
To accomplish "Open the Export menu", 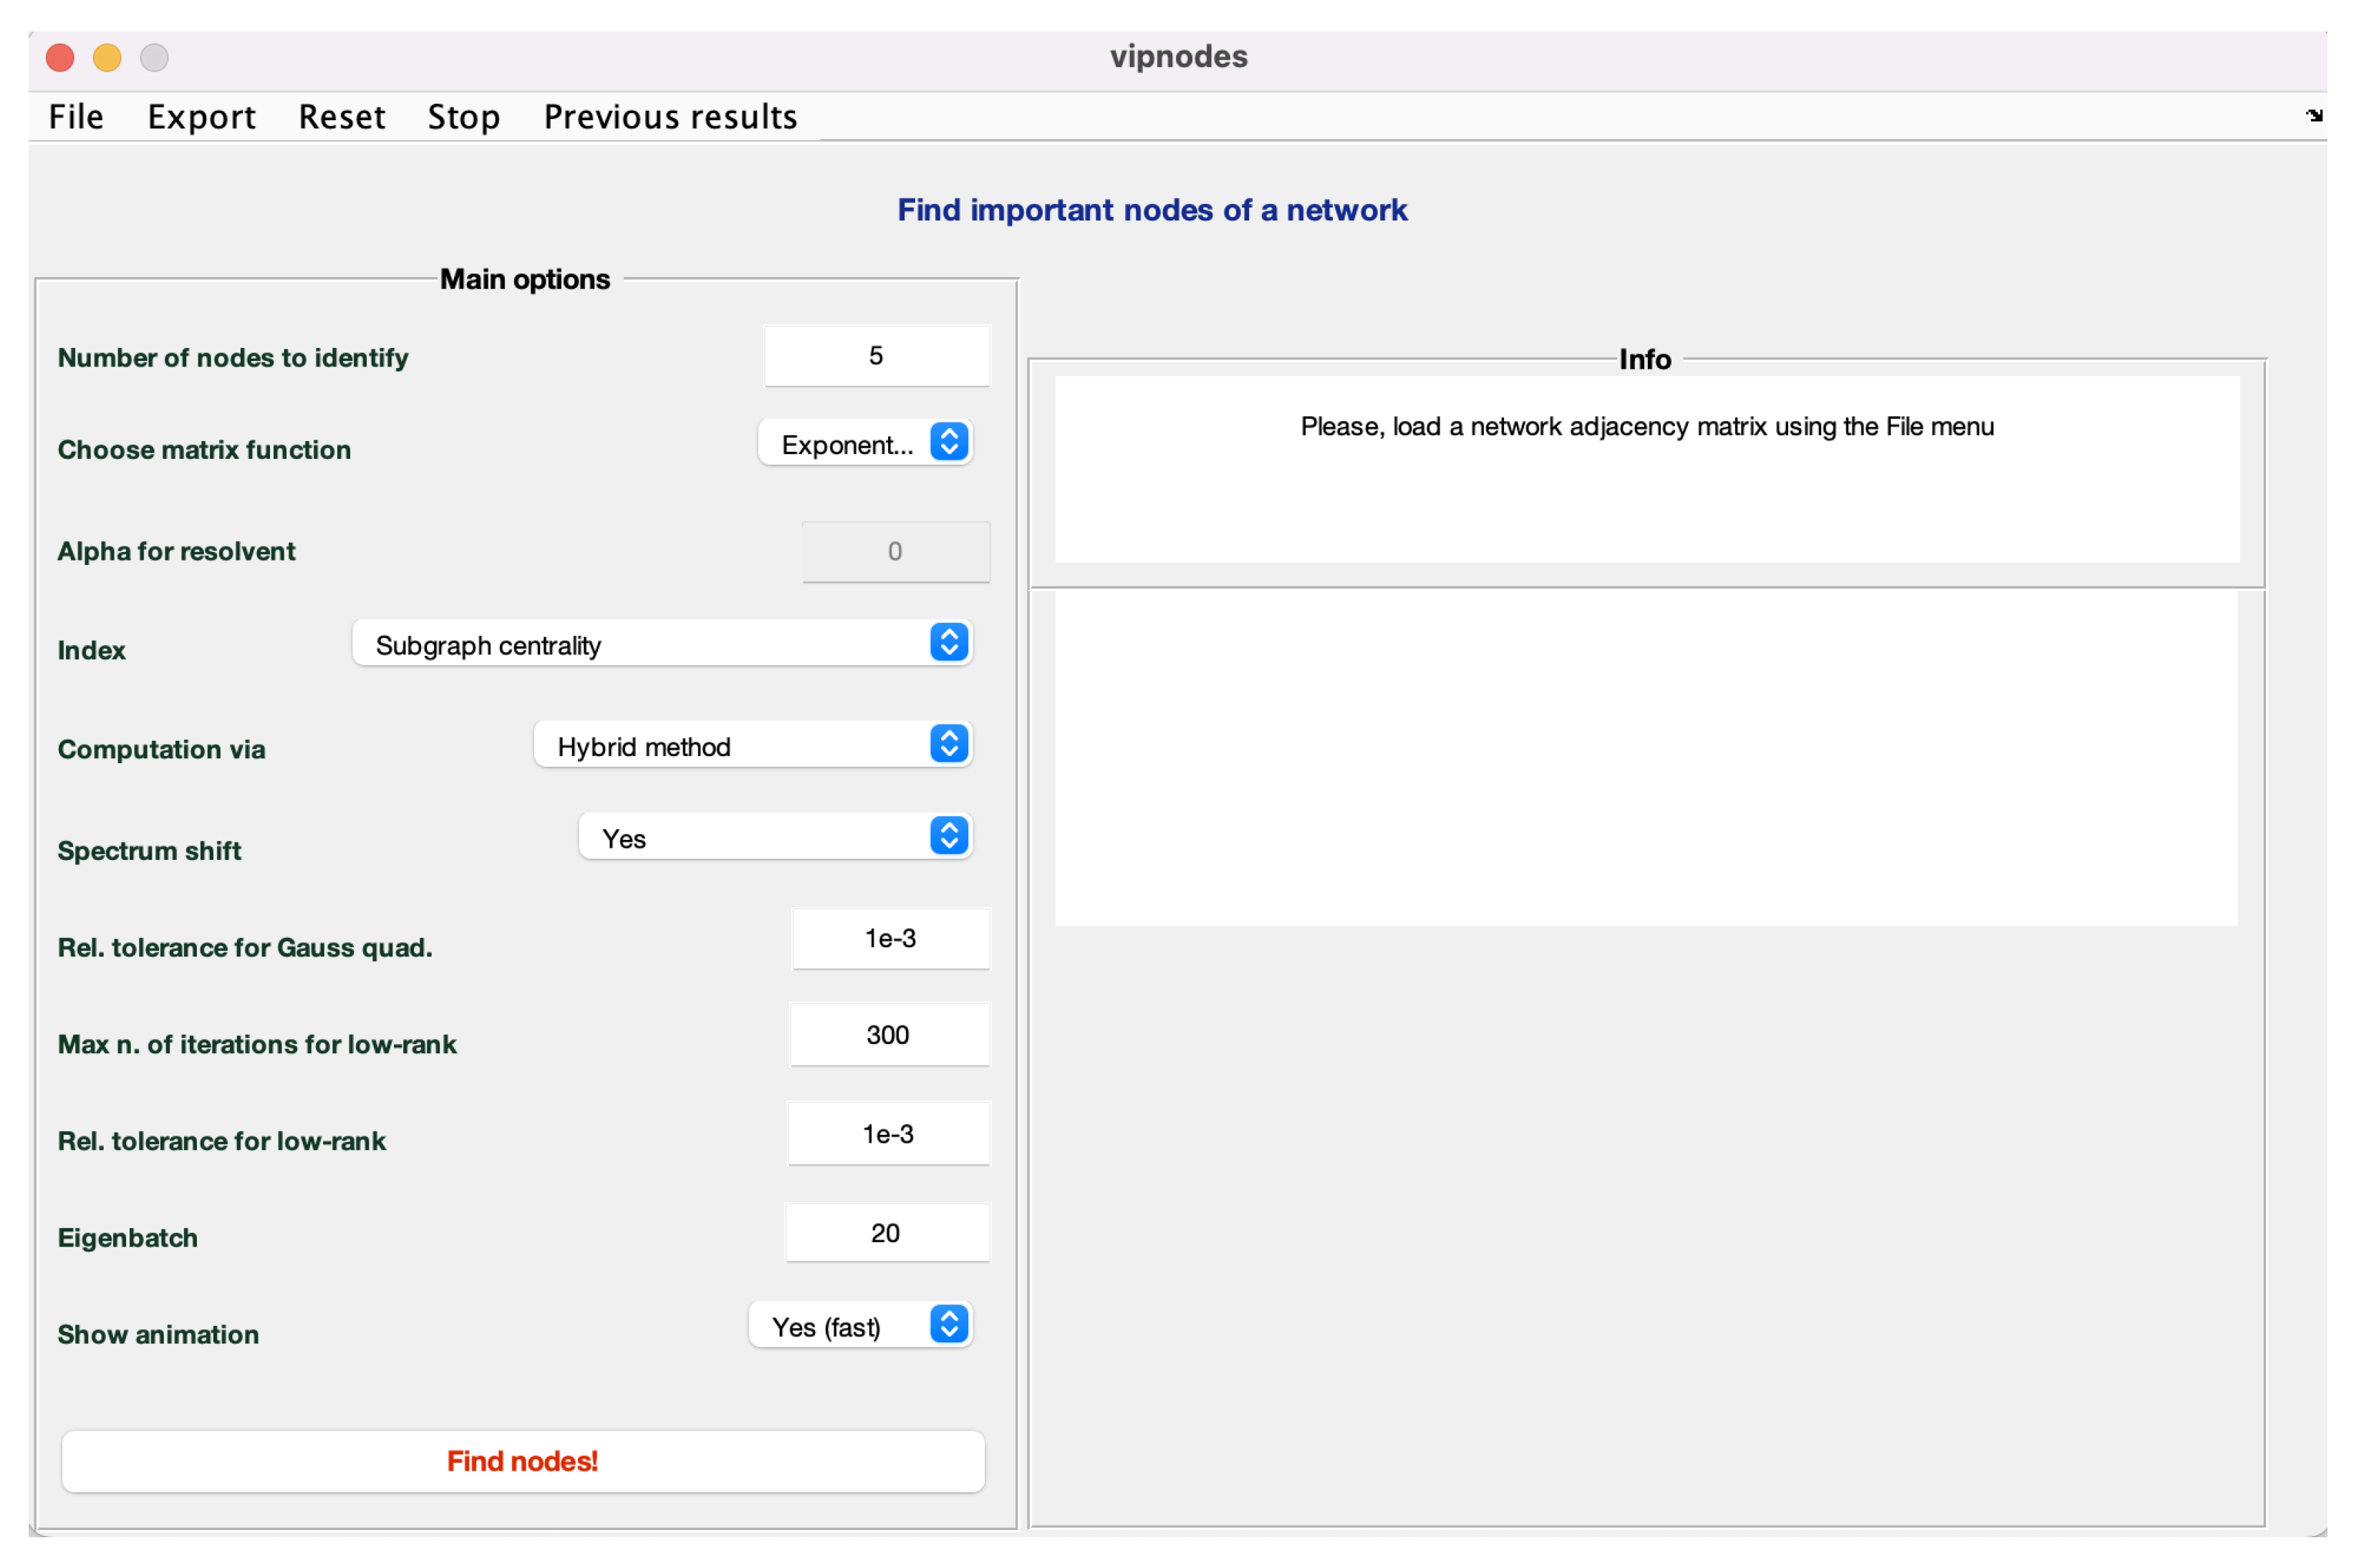I will click(201, 117).
